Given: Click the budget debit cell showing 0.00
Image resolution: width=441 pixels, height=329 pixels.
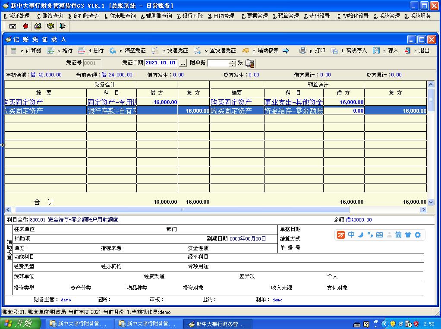Looking at the screenshot, I should (343, 111).
